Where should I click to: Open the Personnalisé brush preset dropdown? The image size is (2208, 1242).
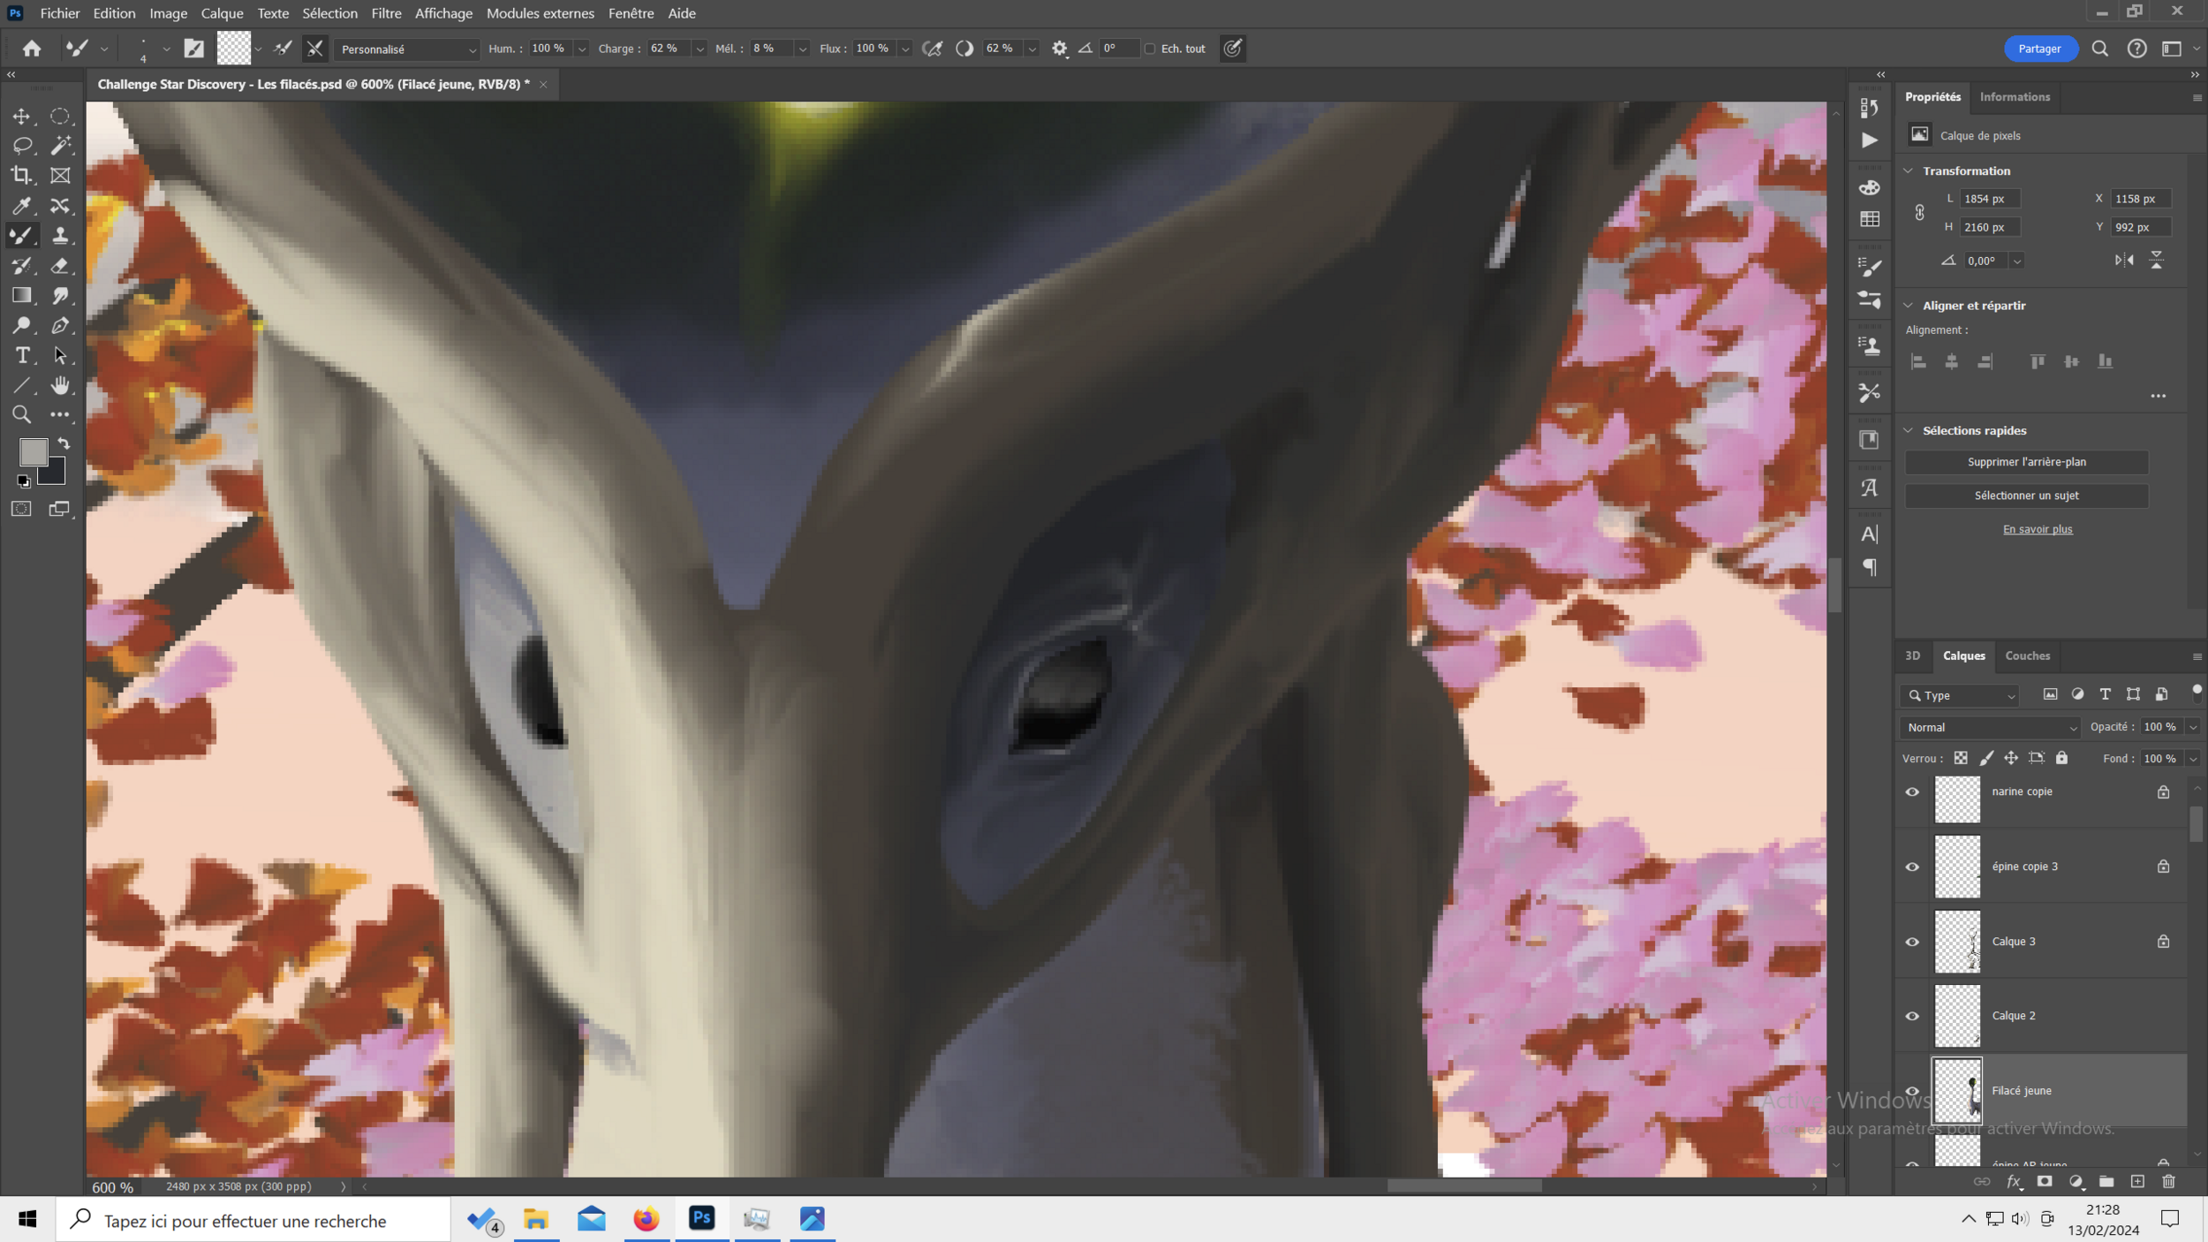coord(408,49)
